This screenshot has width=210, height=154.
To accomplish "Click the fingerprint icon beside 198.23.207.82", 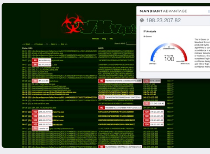I will click(x=142, y=20).
